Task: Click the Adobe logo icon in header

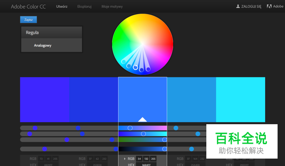Action: [x=269, y=6]
